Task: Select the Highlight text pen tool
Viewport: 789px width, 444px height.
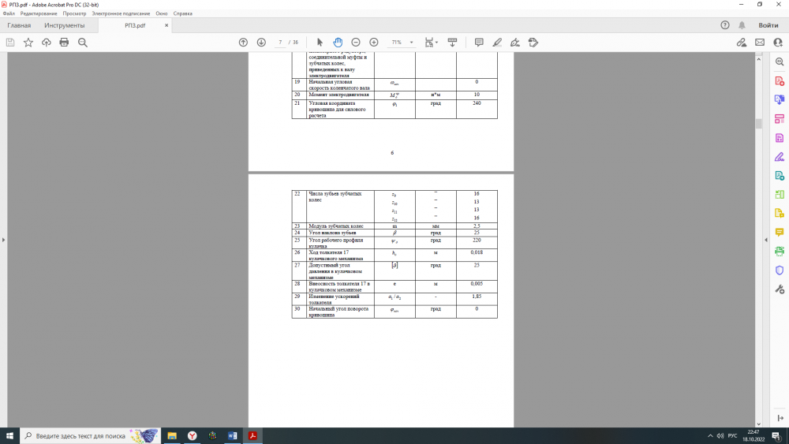Action: (497, 43)
